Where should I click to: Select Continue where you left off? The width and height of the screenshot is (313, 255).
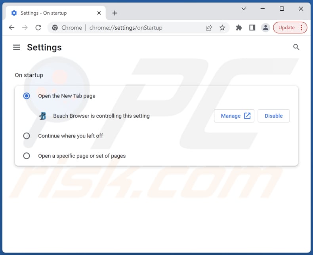tap(27, 136)
